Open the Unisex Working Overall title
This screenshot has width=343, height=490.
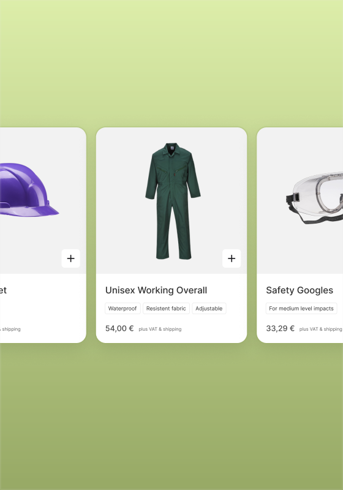coord(156,290)
